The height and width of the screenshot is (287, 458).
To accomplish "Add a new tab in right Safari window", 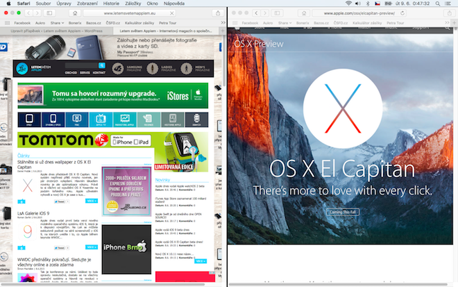I will point(455,23).
